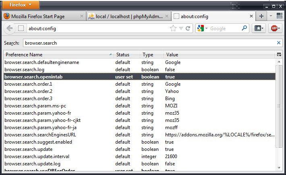The height and width of the screenshot is (175, 286).
Task: Select browser.search.order.1 preference
Action: click(x=139, y=84)
